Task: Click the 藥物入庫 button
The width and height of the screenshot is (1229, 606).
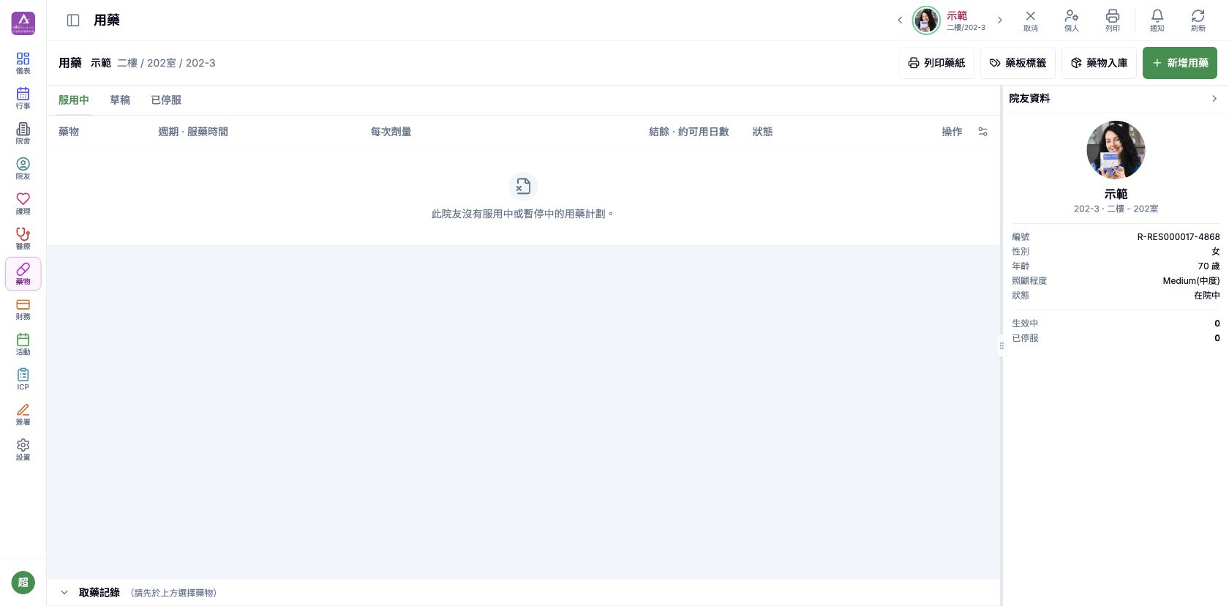Action: (1099, 63)
